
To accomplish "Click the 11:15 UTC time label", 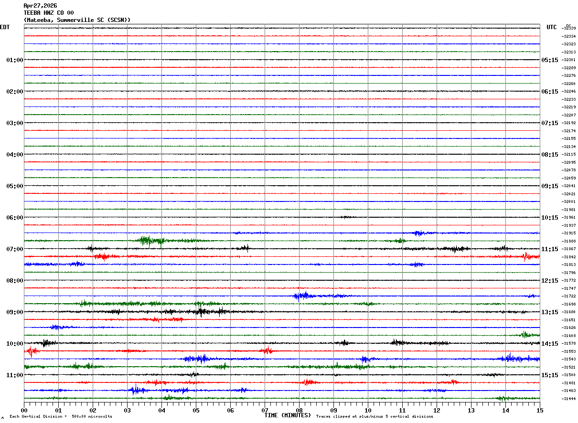I will coord(550,249).
